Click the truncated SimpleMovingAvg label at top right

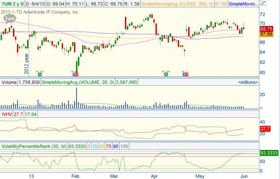pos(244,4)
